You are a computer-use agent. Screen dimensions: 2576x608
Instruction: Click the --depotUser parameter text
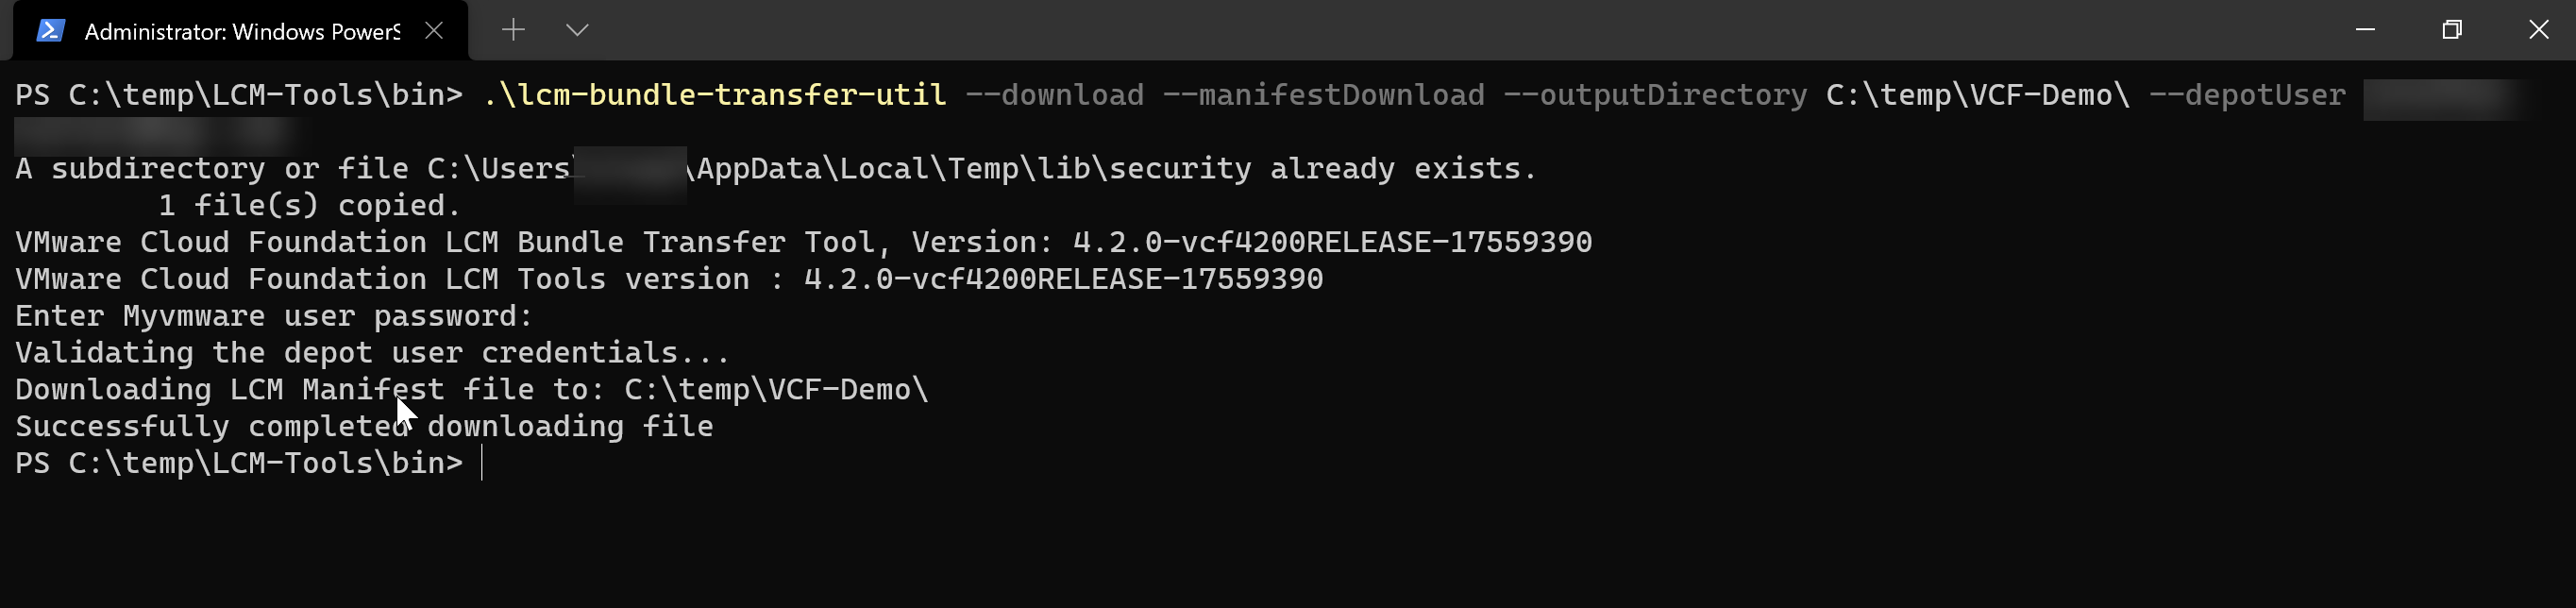2247,95
